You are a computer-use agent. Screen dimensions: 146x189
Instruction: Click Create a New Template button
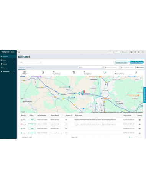click(136, 62)
